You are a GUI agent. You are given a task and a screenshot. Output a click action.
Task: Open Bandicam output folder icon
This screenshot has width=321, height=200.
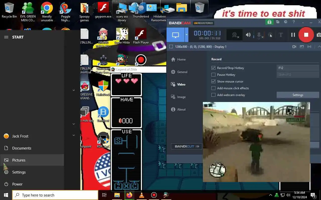(x=278, y=22)
